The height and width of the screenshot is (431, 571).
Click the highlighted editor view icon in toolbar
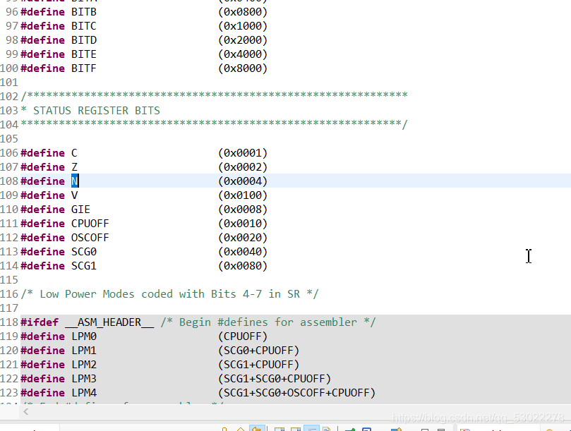313,427
